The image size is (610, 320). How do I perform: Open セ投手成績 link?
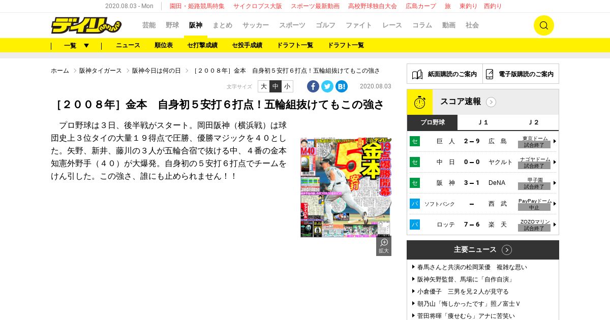[247, 45]
